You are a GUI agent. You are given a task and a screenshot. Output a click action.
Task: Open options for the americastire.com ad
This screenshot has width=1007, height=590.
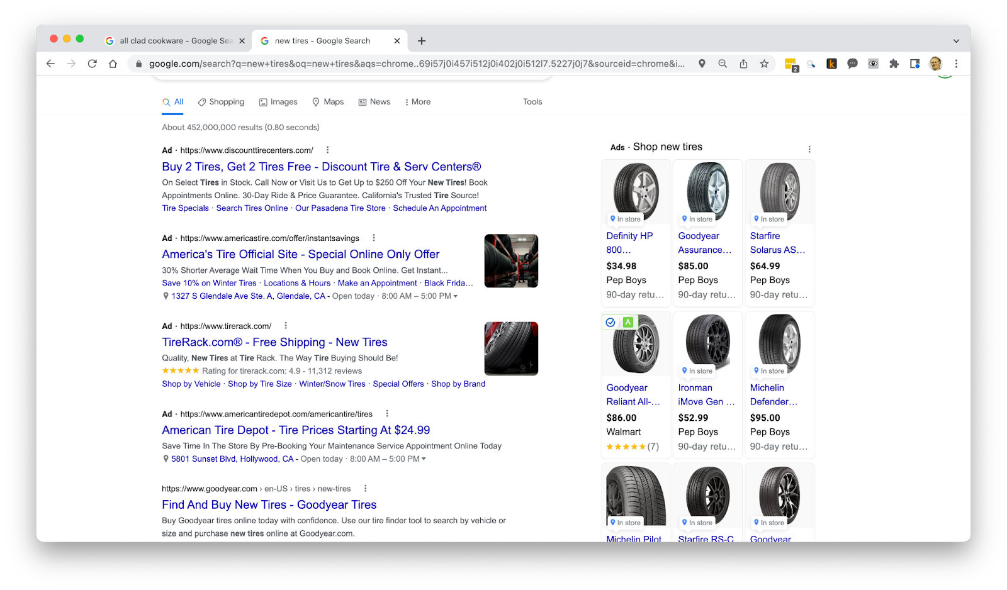click(x=374, y=238)
